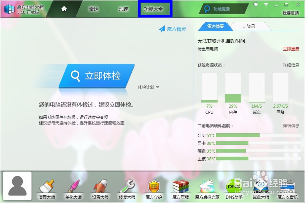The width and height of the screenshot is (305, 203).
Task: Click the 功能搜索 search field
Action: (x=224, y=9)
